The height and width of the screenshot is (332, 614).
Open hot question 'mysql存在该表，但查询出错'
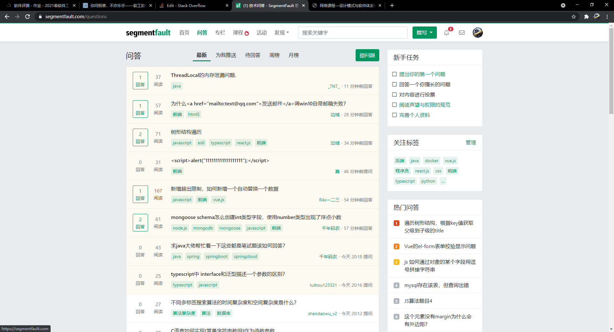[x=437, y=285]
